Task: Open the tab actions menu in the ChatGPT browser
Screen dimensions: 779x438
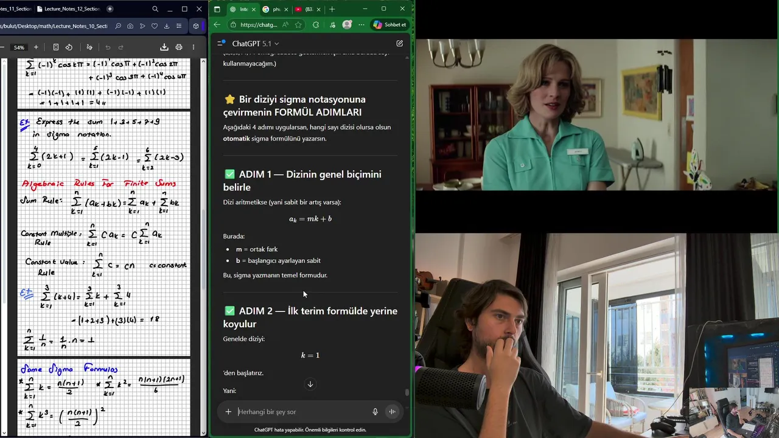Action: tap(217, 9)
